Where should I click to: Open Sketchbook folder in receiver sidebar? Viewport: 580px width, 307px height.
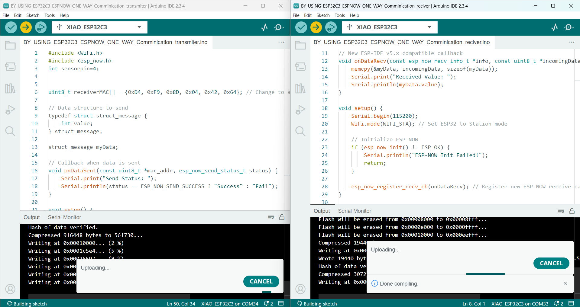click(300, 45)
